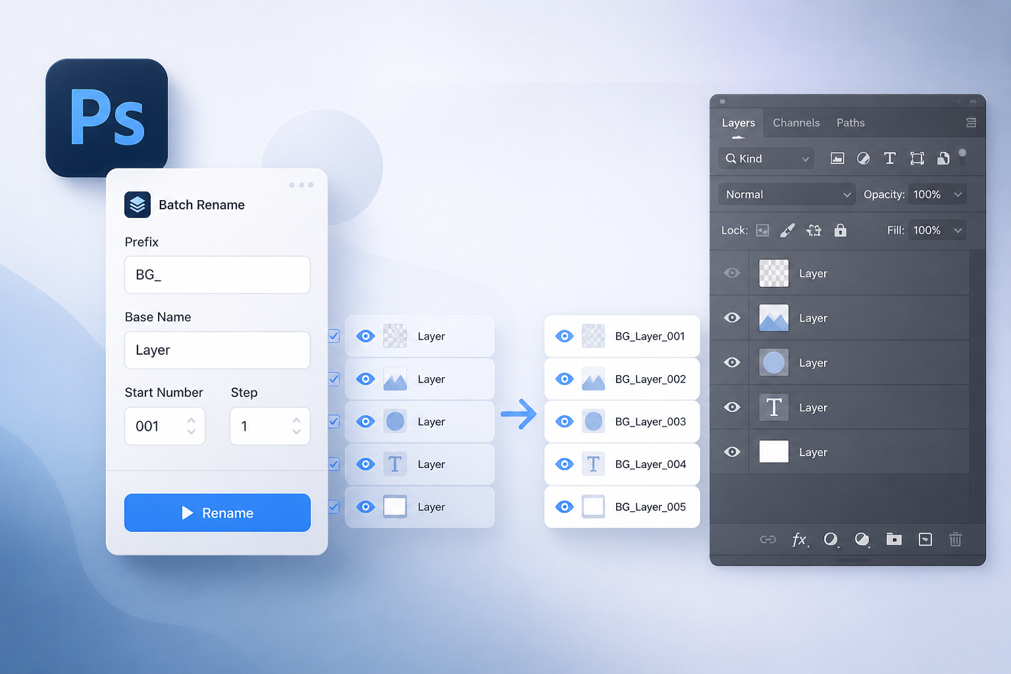This screenshot has height=674, width=1011.
Task: Click the link layers chain icon
Action: pyautogui.click(x=768, y=540)
